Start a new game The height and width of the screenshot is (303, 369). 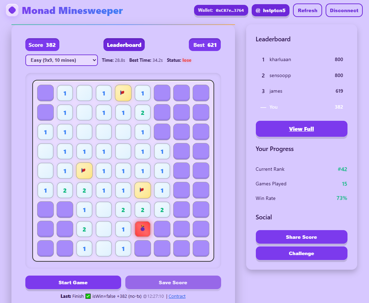(73, 282)
